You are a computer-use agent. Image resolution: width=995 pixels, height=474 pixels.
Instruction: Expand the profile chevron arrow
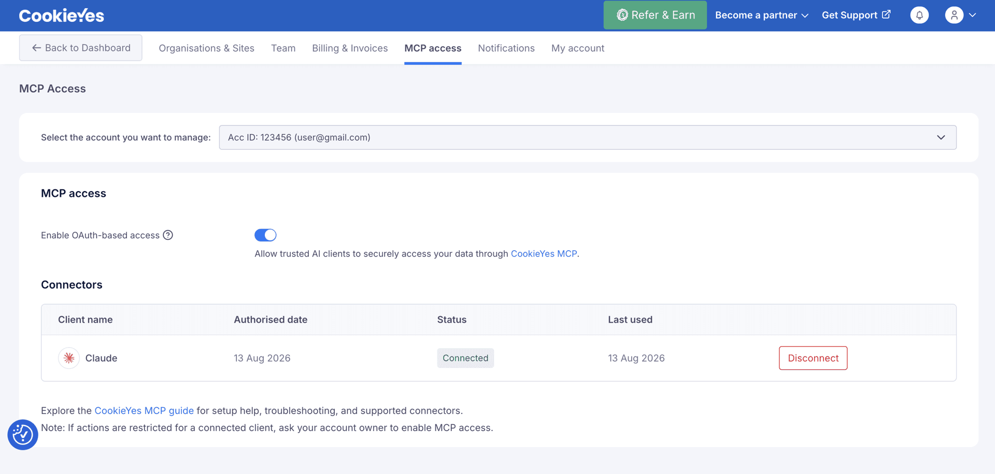coord(973,15)
